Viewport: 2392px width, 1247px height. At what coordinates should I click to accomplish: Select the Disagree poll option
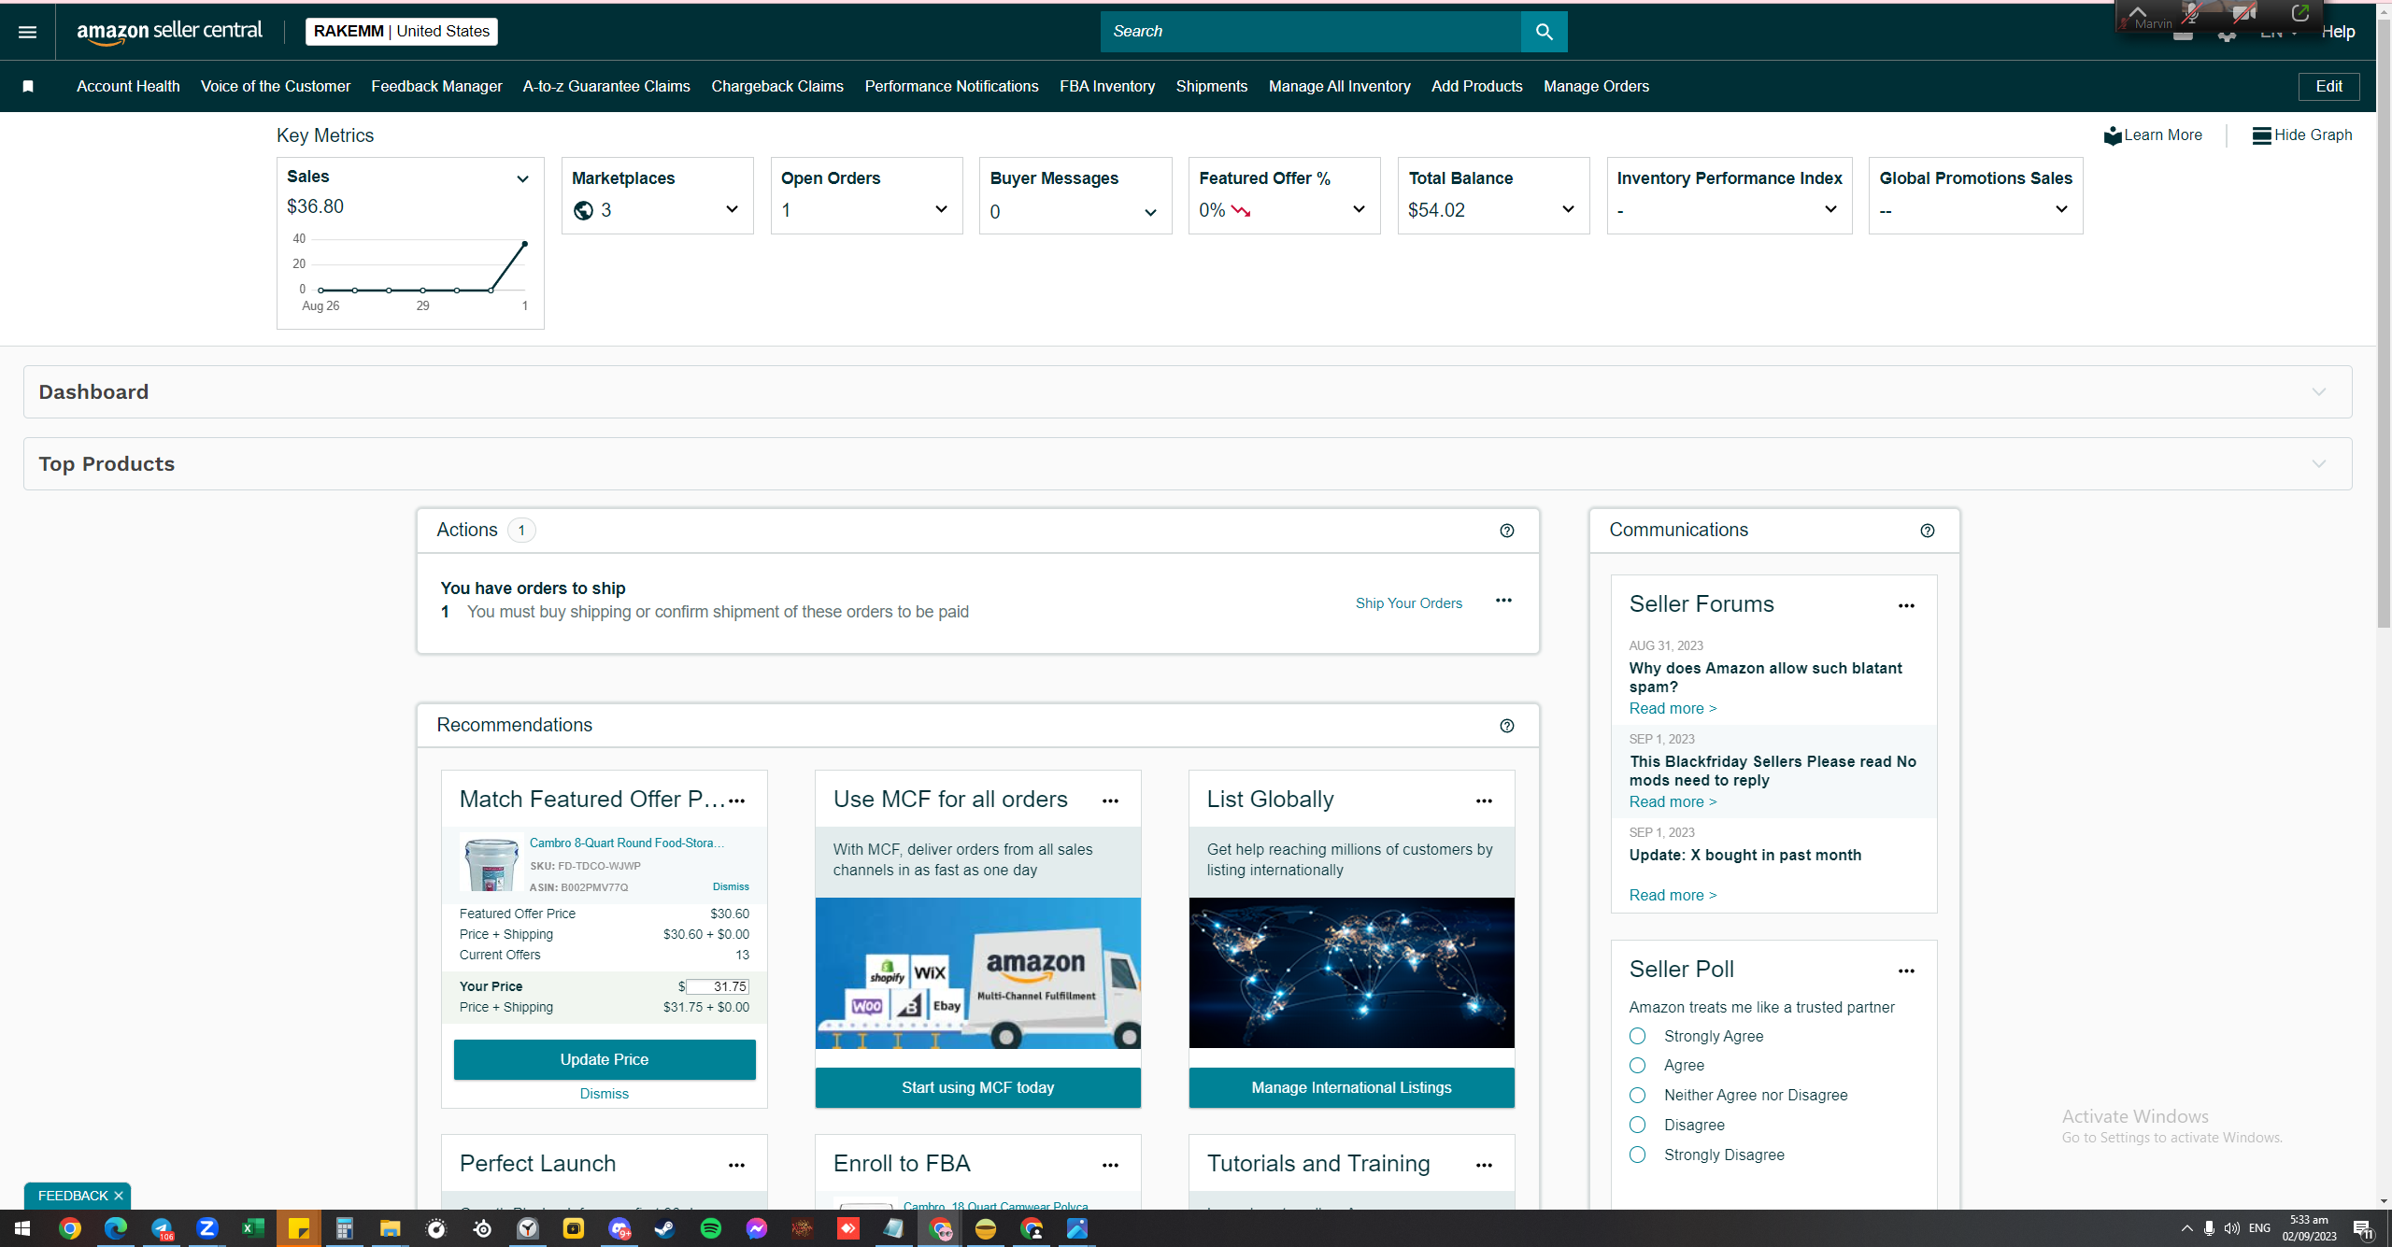pos(1637,1125)
